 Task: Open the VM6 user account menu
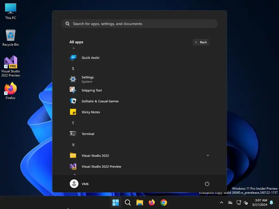pyautogui.click(x=79, y=184)
